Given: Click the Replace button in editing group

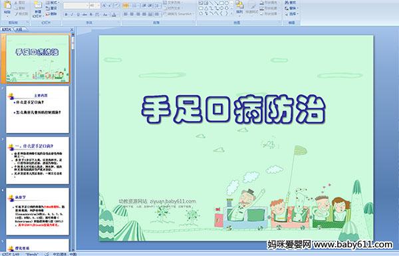Looking at the screenshot, I should click(292, 8).
